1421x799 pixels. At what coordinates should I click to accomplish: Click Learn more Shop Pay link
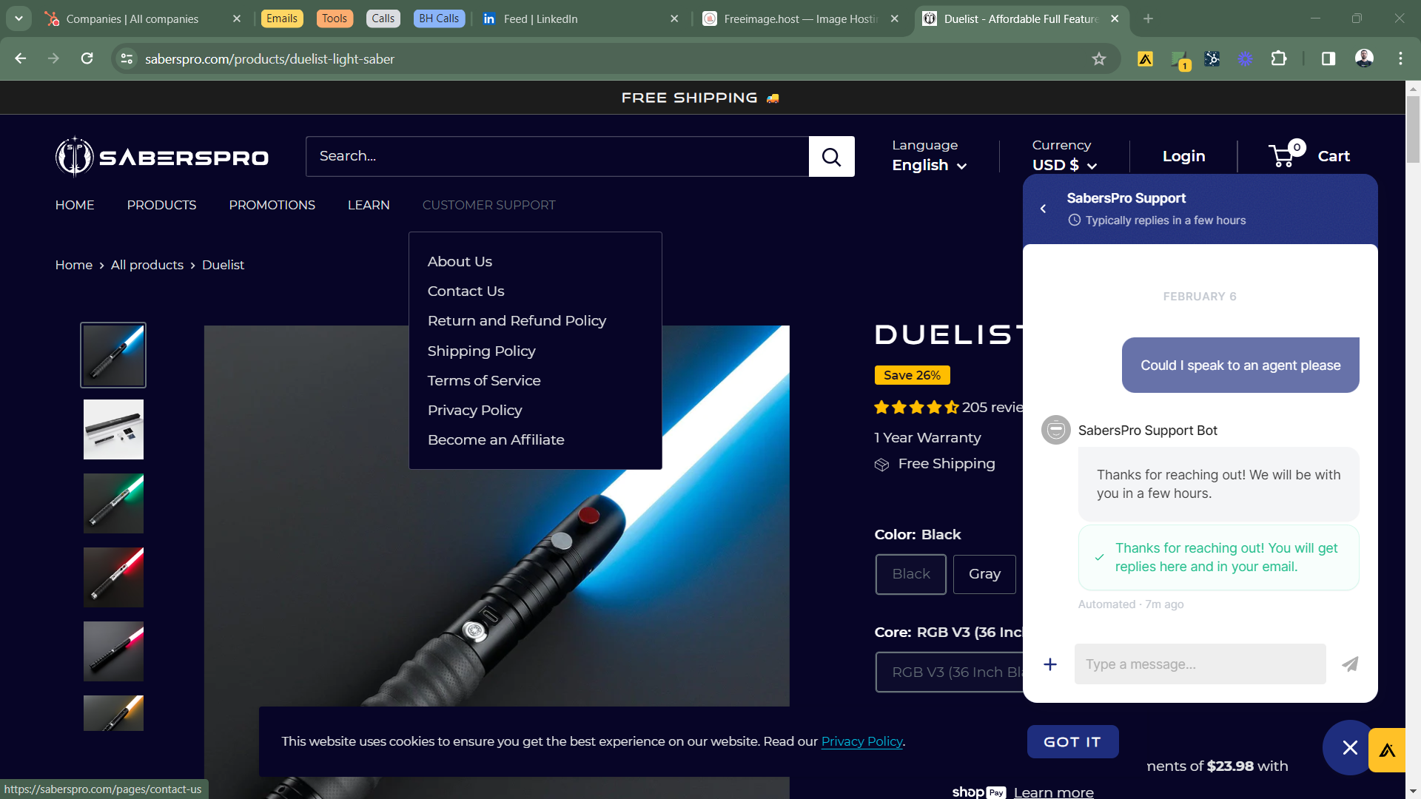1054,792
